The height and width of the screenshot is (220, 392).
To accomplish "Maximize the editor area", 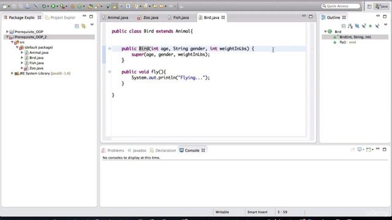I will tap(311, 16).
